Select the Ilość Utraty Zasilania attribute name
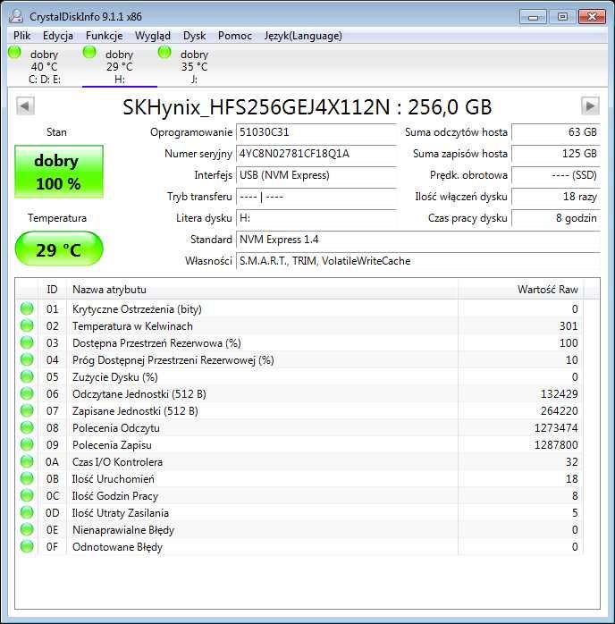 point(120,513)
